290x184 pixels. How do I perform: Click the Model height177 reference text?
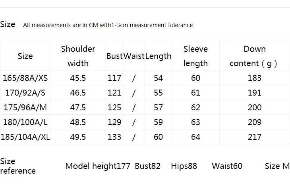98,166
